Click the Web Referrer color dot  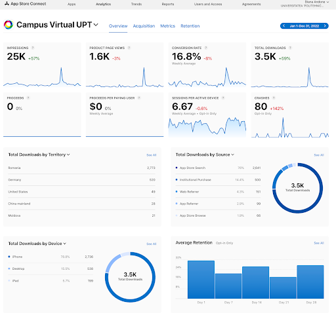coord(177,191)
